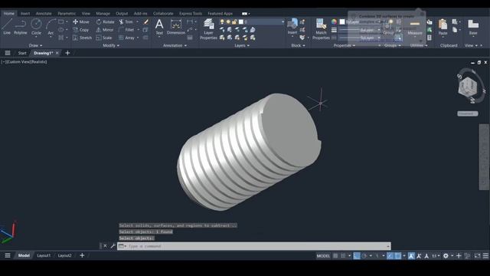Viewport: 490px width, 276px height.
Task: Open the Manage ribbon tab
Action: point(103,14)
